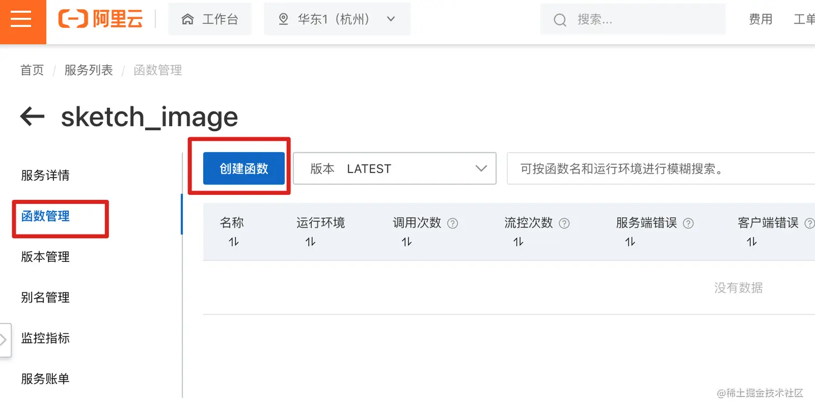Viewport: 815px width, 410px height.
Task: Click the 服务端错误 column header text
Action: 646,223
